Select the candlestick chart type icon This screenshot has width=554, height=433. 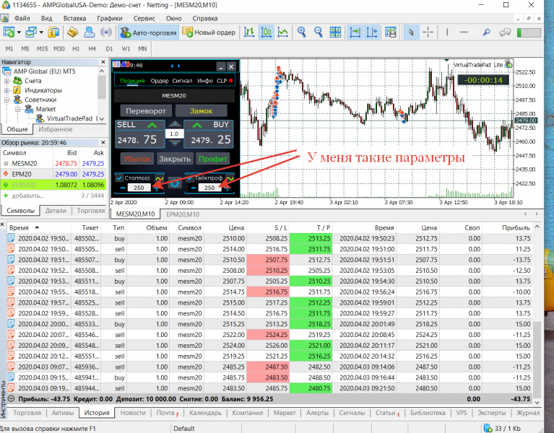(266, 32)
